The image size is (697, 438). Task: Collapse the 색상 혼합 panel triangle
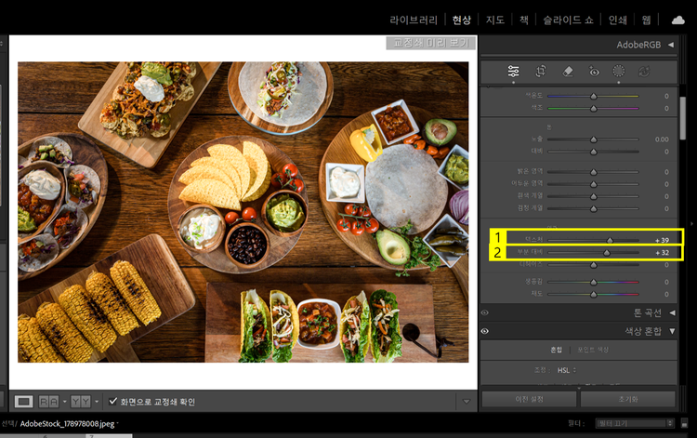pos(672,331)
